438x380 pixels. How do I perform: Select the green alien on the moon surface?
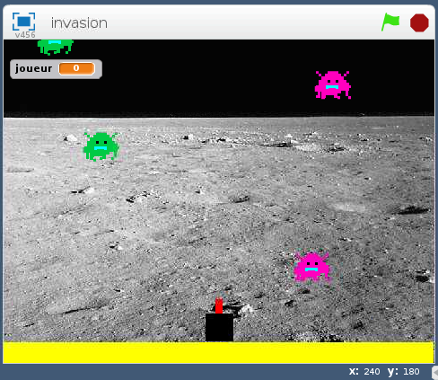(x=101, y=146)
